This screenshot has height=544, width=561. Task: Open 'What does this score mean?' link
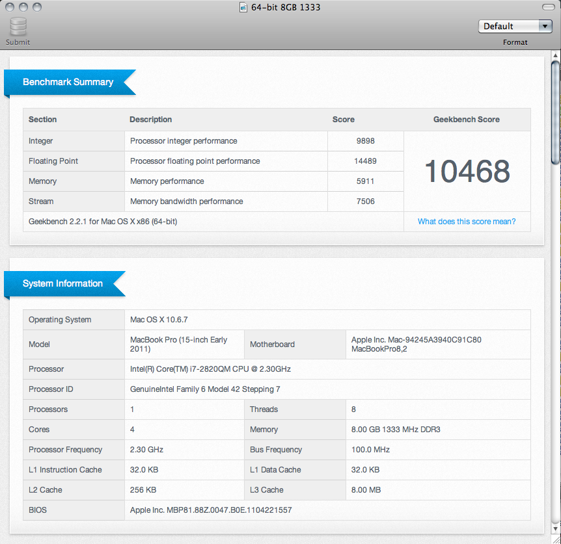click(467, 222)
